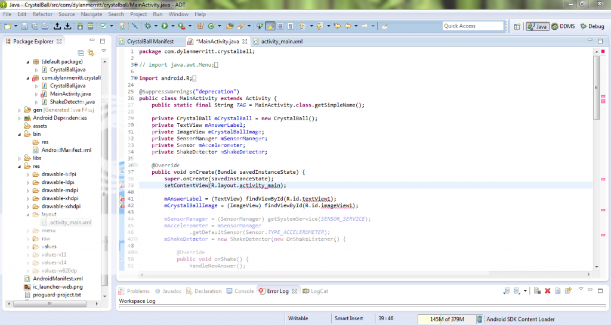
Task: Click red X delete log icon
Action: 547,291
